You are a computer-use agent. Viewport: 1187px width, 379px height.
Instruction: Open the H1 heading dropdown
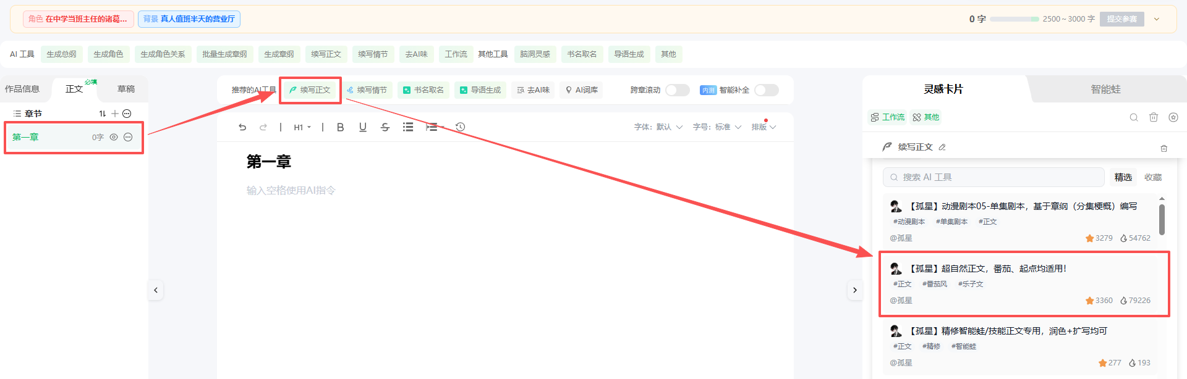[x=302, y=127]
